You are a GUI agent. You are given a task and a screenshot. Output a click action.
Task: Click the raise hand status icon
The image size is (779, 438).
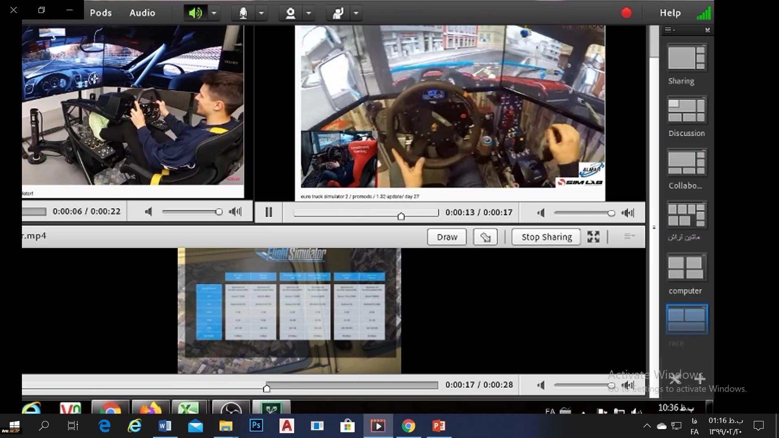coord(338,13)
